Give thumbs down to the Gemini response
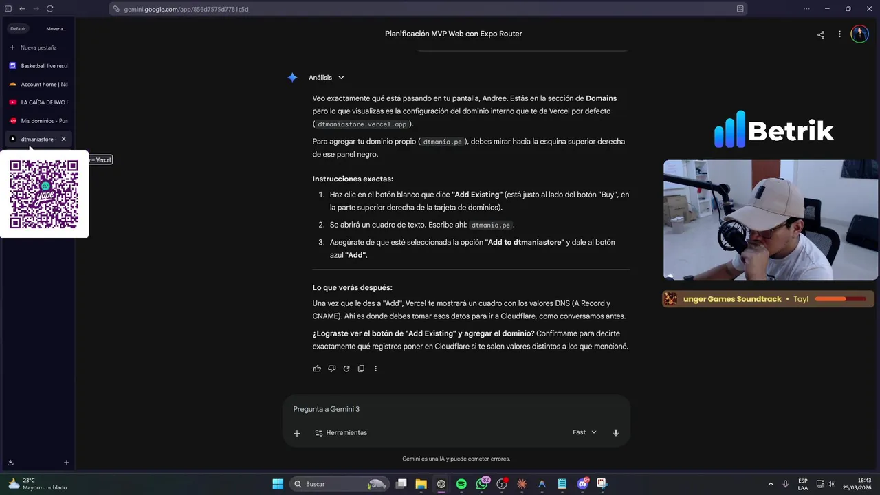This screenshot has height=495, width=880. pyautogui.click(x=331, y=368)
